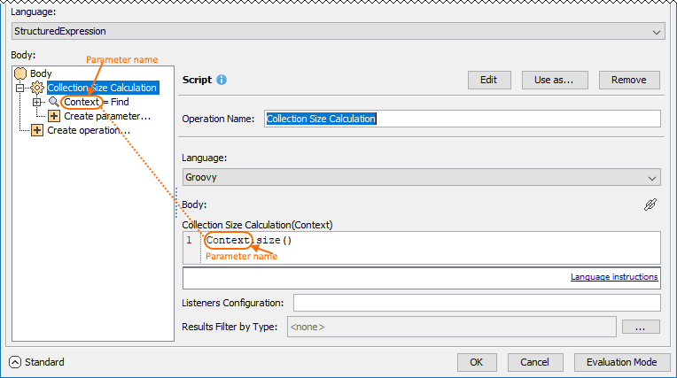Select Collection Size Calculation in the tree
The image size is (677, 378).
coord(103,88)
